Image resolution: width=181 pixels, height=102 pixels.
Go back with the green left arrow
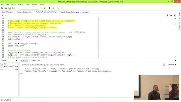tap(2, 15)
